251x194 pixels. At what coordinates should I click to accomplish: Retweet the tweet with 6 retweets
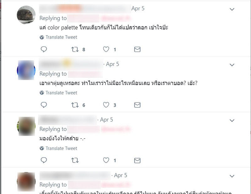pos(75,105)
